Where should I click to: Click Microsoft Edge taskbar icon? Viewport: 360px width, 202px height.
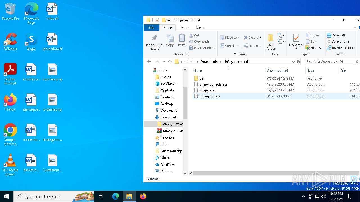pos(116,196)
